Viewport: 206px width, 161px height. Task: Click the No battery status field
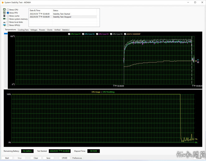[x=27, y=151]
